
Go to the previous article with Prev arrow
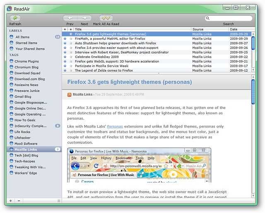tap(70, 18)
